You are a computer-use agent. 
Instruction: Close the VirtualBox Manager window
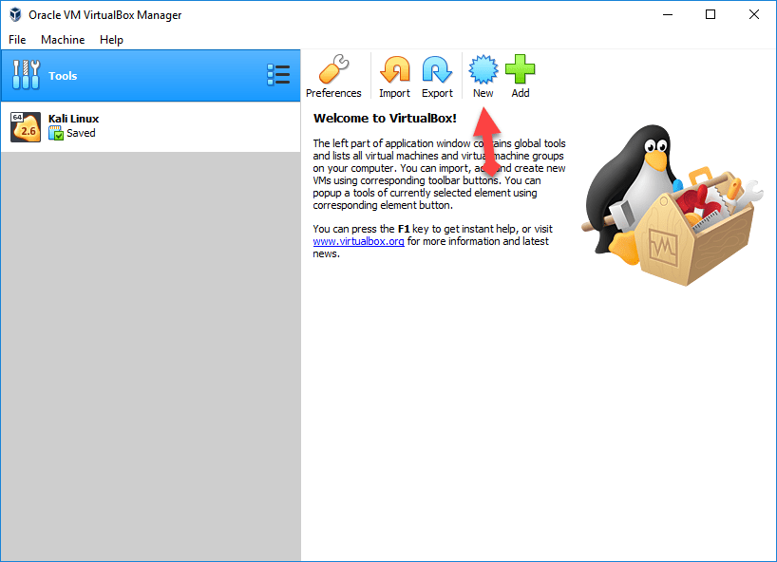[753, 15]
